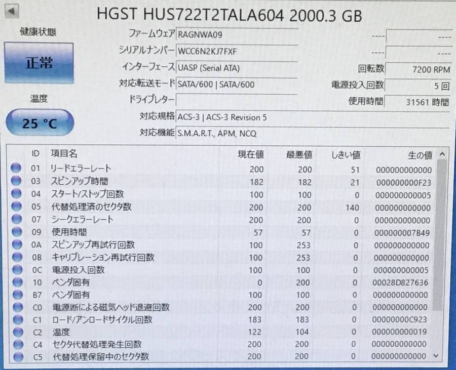Click the power on count 5 回 field
The width and height of the screenshot is (456, 370).
tap(418, 86)
